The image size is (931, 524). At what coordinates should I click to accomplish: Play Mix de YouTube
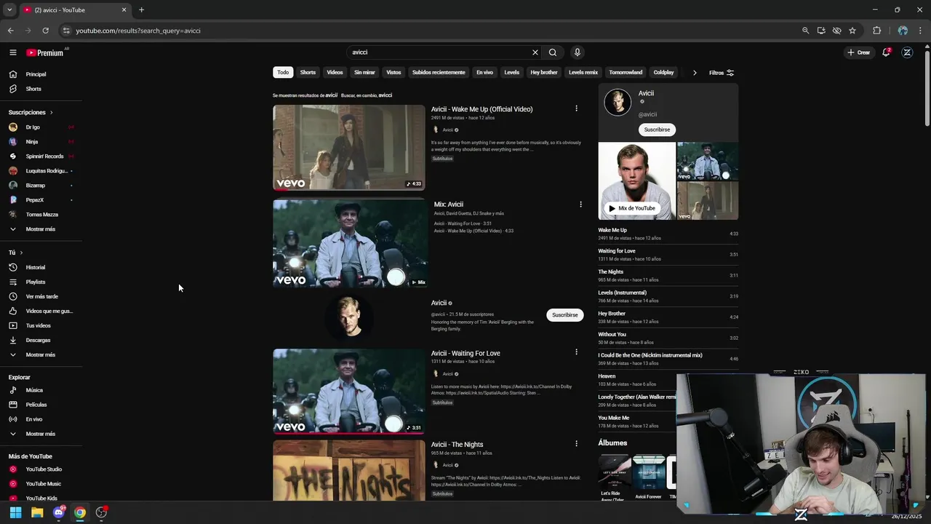point(632,208)
